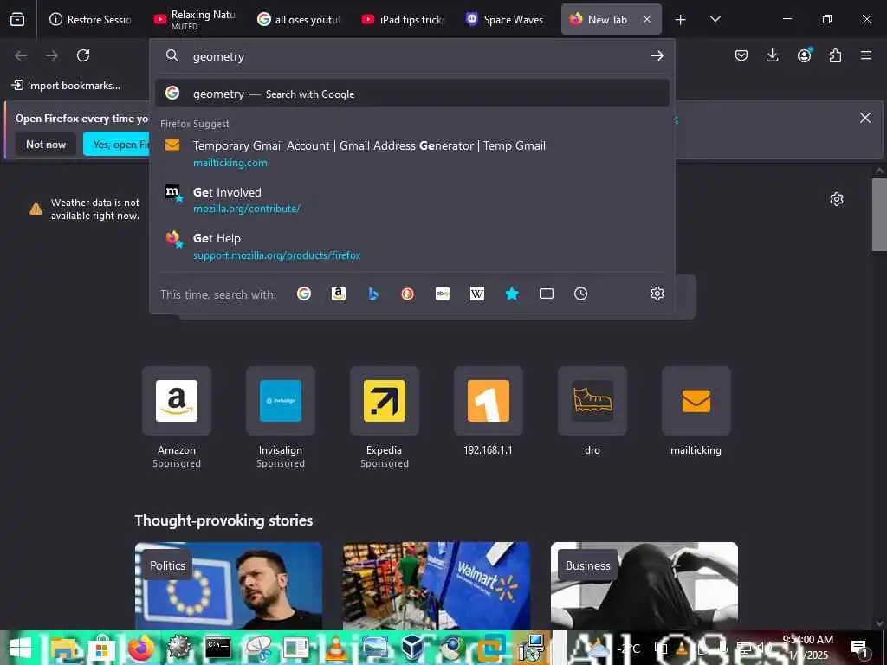
Task: Open the Get Involved suggestion
Action: [x=411, y=200]
